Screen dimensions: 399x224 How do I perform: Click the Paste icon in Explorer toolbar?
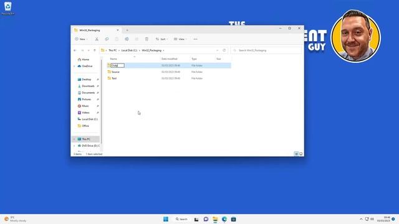point(117,39)
